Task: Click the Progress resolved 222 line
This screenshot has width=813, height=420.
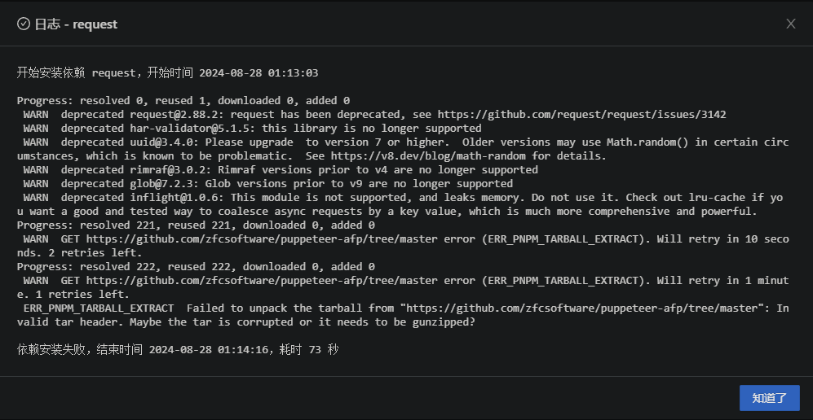Action: pyautogui.click(x=196, y=266)
